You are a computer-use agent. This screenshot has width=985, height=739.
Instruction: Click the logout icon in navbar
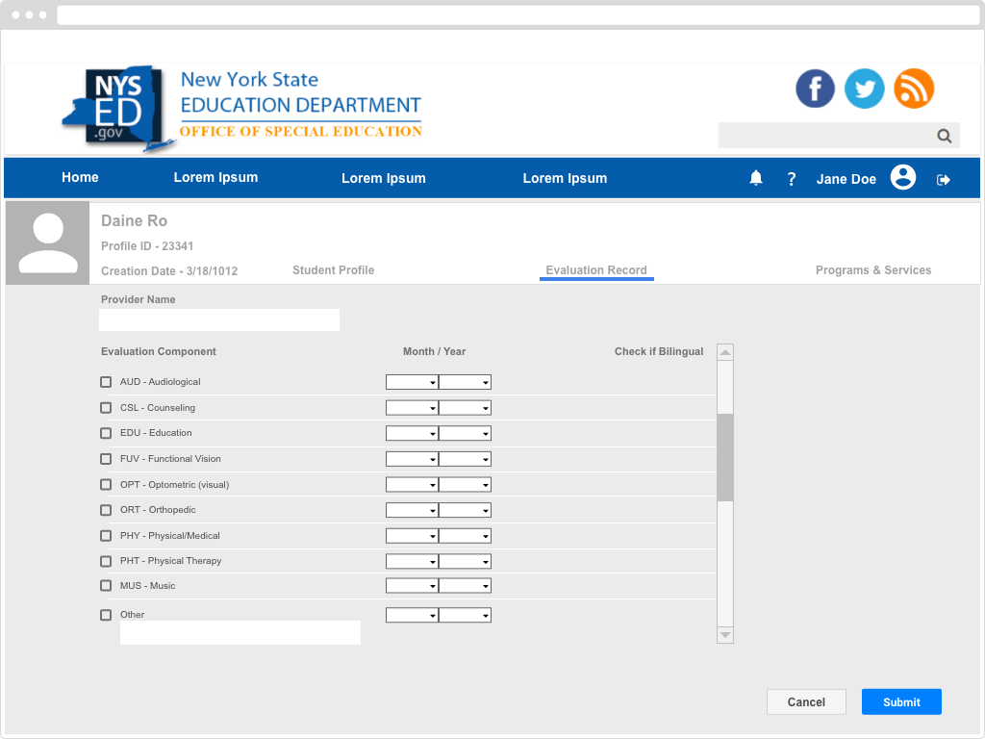point(944,179)
